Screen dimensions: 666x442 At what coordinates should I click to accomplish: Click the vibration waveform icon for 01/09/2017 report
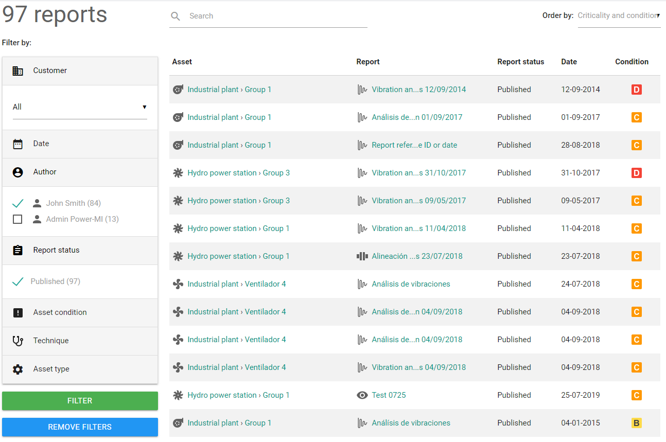[x=362, y=117]
